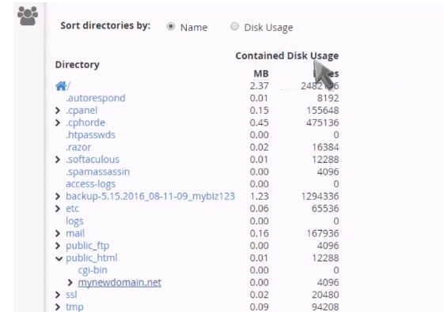The image size is (444, 312).
Task: Expand the etc directory chevron
Action: pyautogui.click(x=58, y=209)
